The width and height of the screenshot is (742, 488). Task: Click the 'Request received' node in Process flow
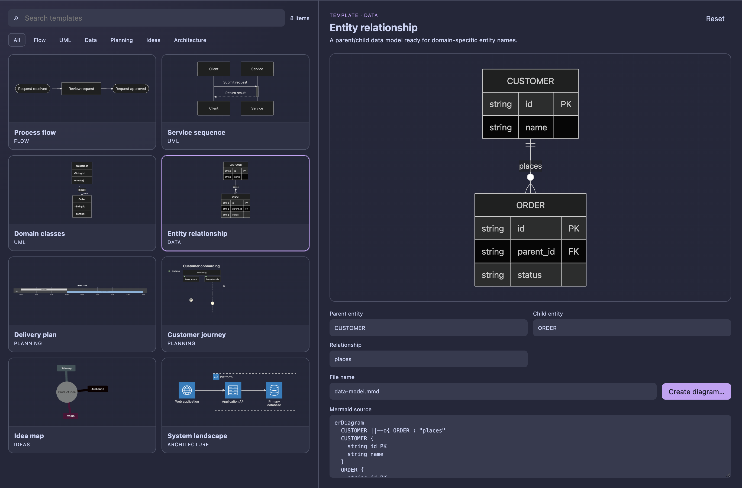click(x=33, y=89)
